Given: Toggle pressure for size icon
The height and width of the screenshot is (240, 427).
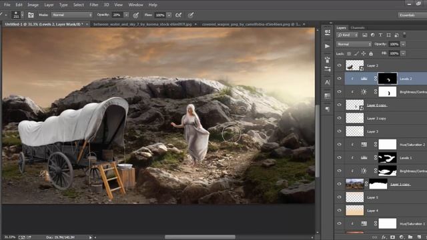Looking at the screenshot, I should click(x=191, y=15).
